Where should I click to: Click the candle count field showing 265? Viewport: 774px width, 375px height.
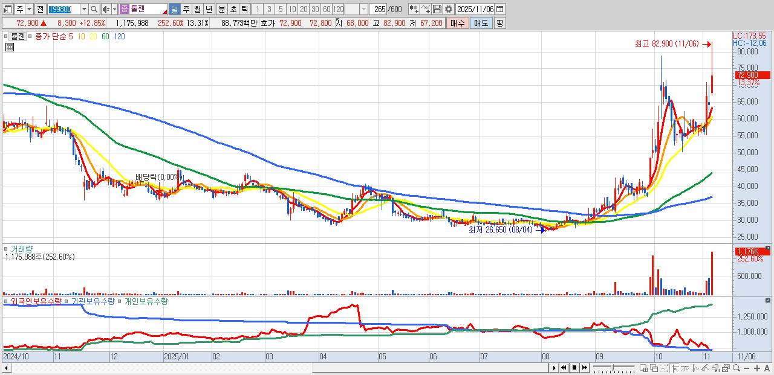377,10
